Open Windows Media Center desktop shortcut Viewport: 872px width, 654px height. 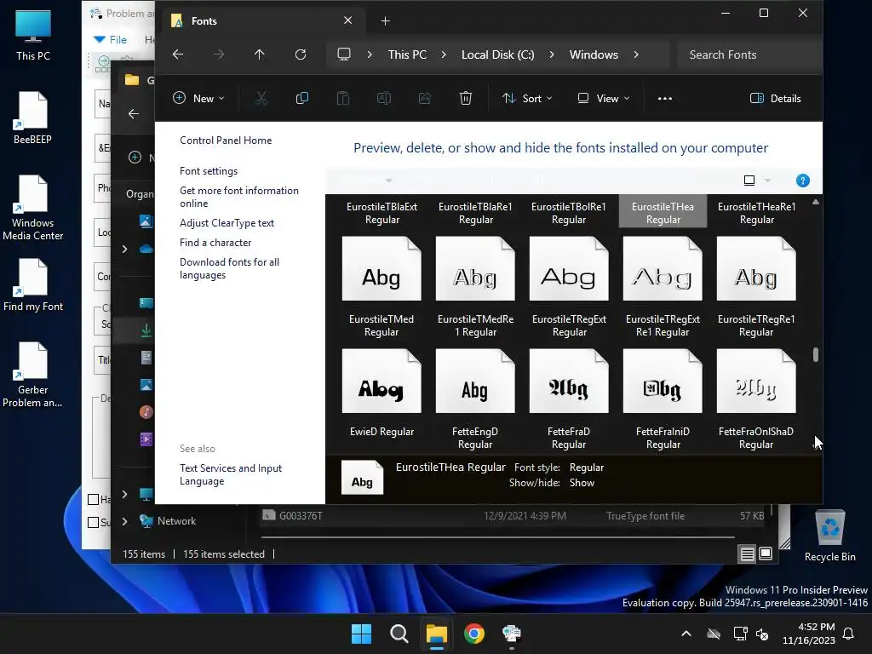[33, 208]
